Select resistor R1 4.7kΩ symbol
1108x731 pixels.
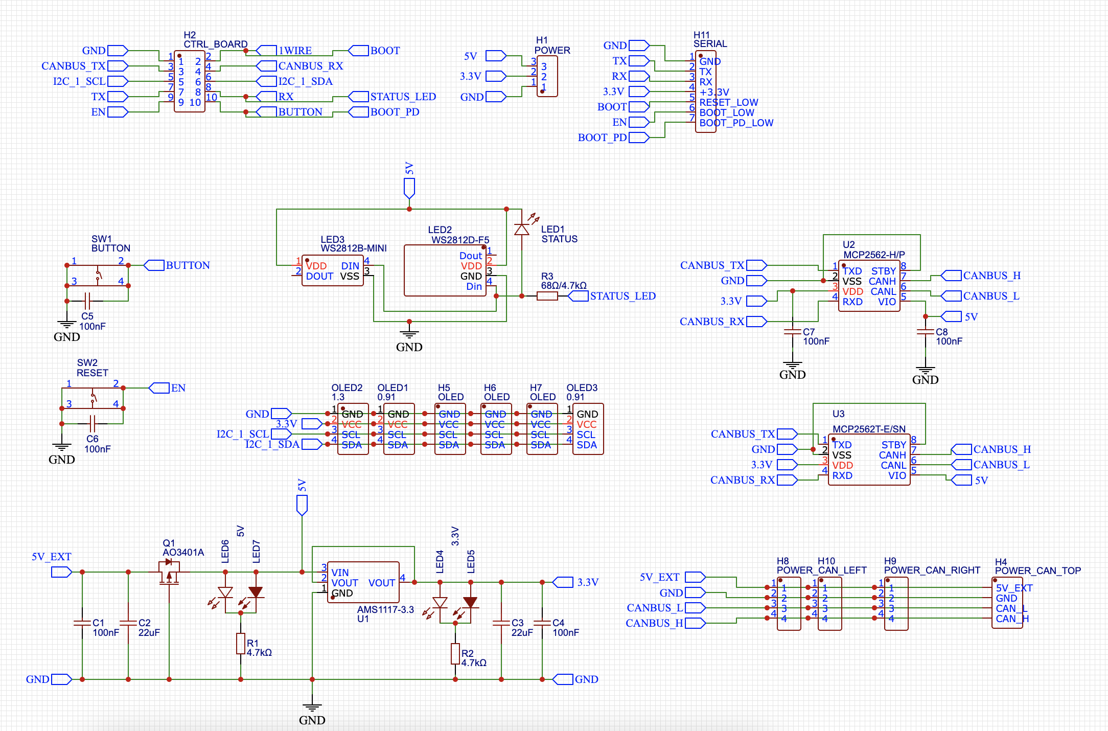[x=241, y=644]
